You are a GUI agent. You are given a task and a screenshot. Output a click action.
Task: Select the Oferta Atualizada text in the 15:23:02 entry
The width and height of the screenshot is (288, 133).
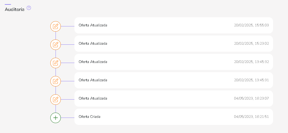click(x=93, y=44)
